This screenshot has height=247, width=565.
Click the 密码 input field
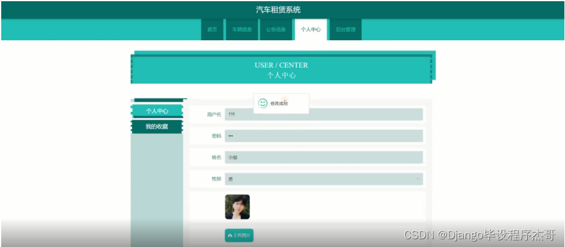click(x=323, y=136)
